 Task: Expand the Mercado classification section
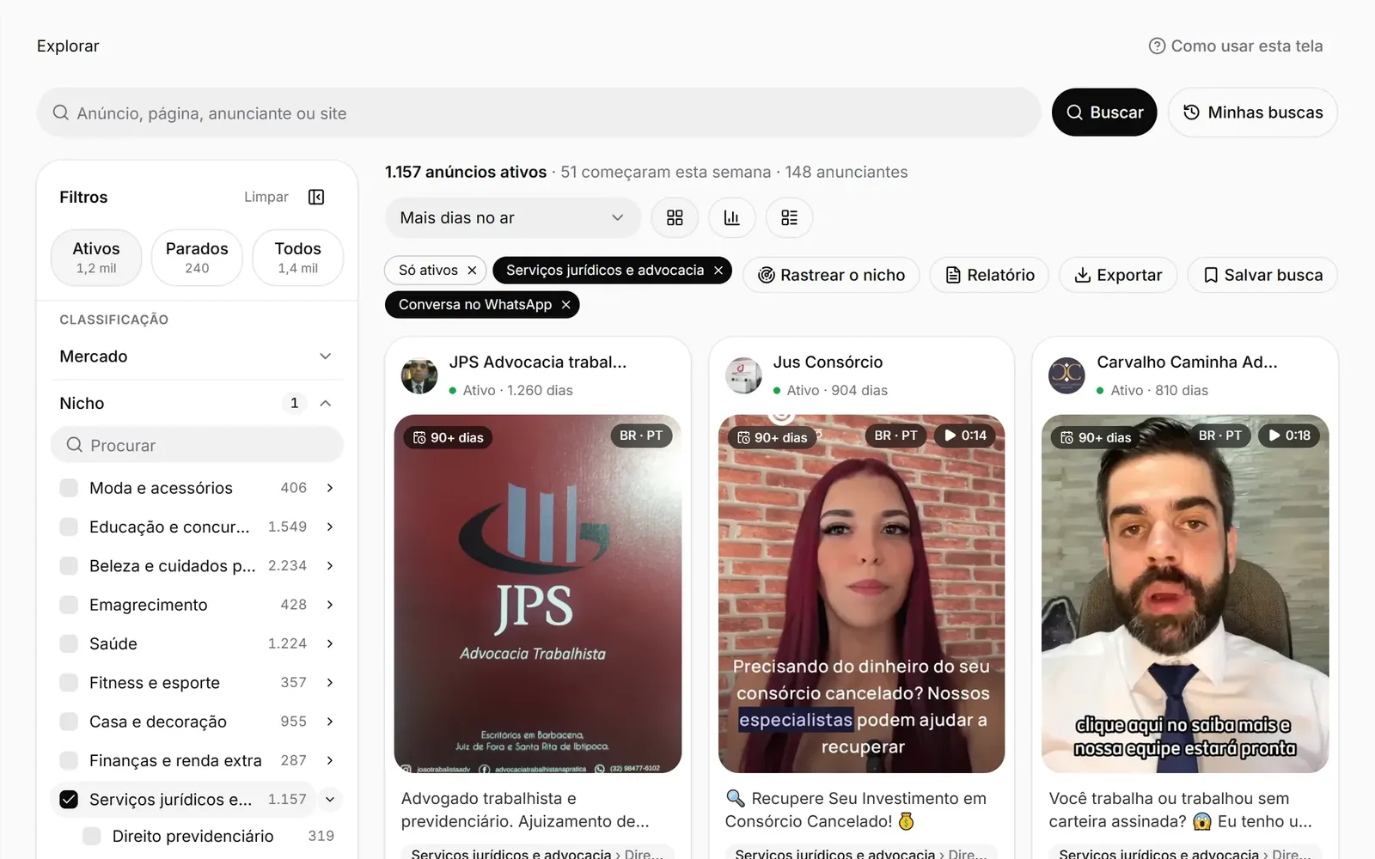click(197, 356)
